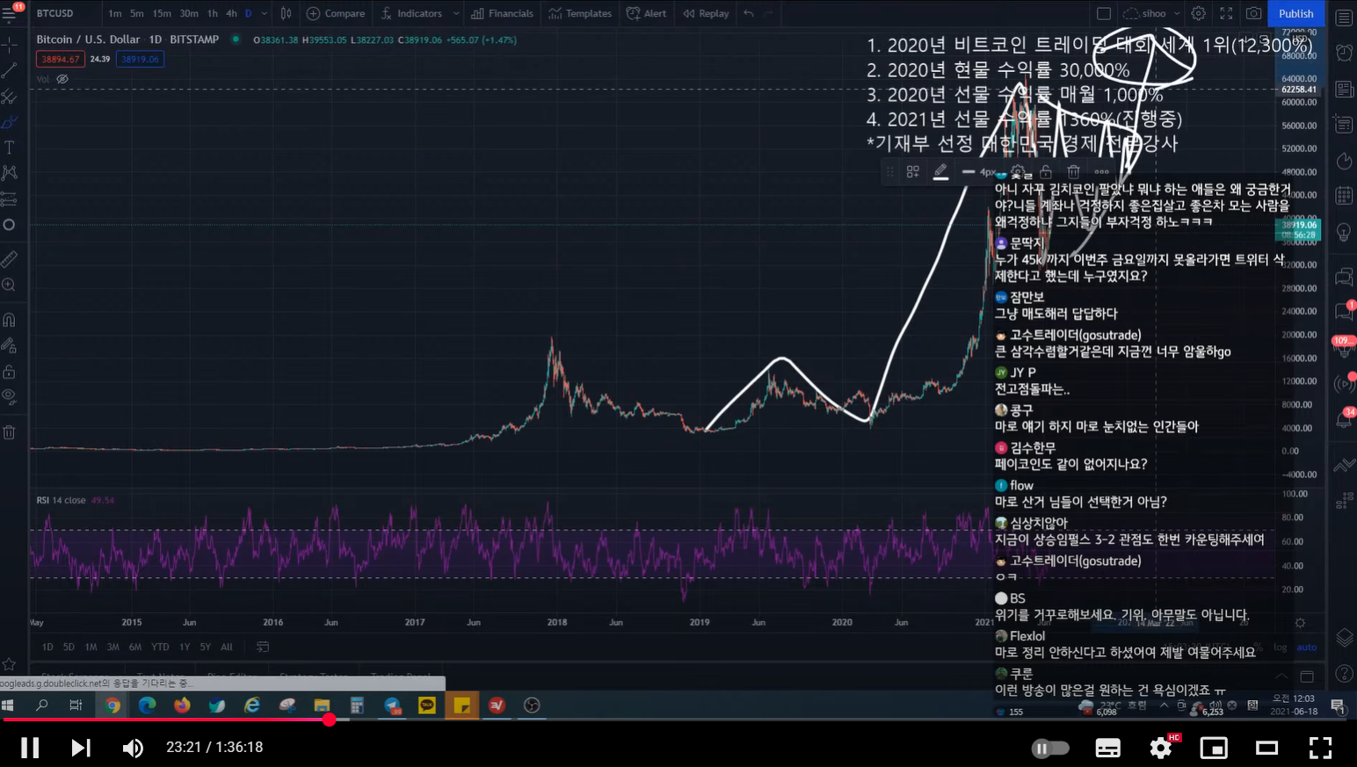Toggle TradingView fullscreen mode icon
Viewport: 1357px width, 767px height.
coord(1226,13)
